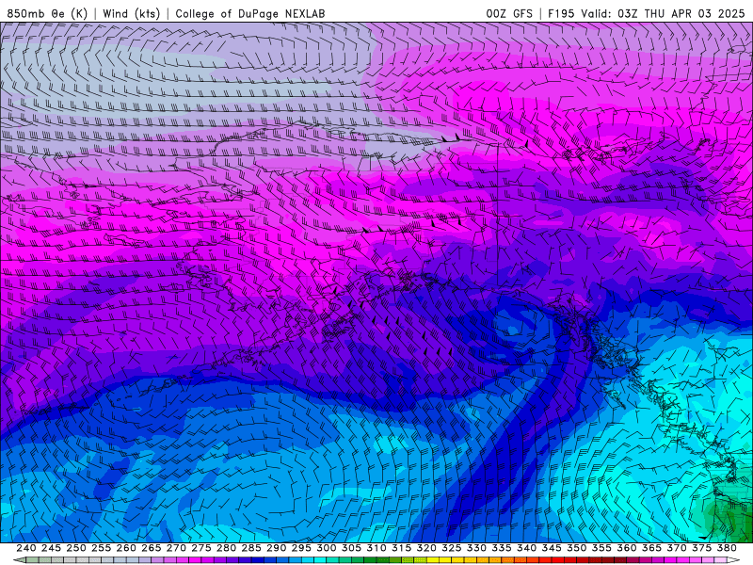Click the 375 value on the color scale

(x=701, y=548)
